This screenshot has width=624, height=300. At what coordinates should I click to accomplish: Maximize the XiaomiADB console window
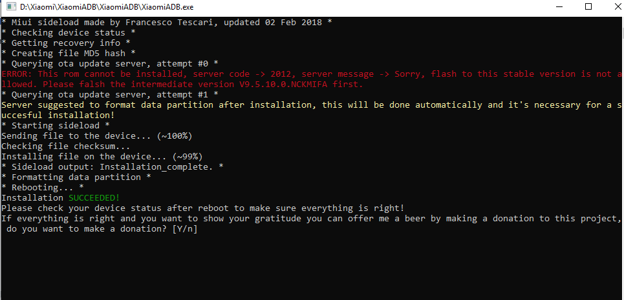coord(588,6)
